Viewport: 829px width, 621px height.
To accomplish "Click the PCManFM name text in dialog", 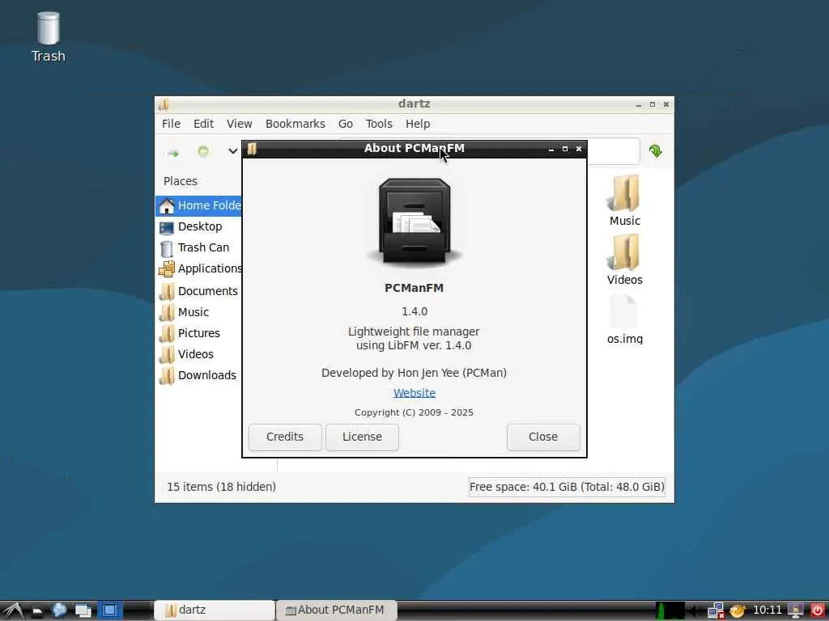I will tap(414, 289).
